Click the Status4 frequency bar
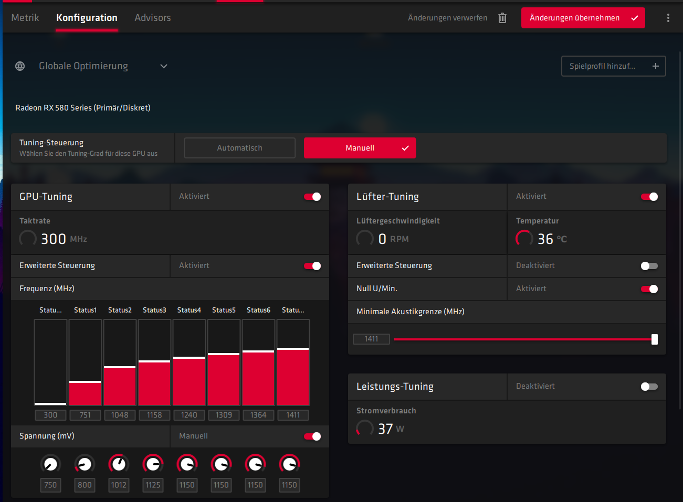Viewport: 683px width, 502px height. pyautogui.click(x=189, y=362)
